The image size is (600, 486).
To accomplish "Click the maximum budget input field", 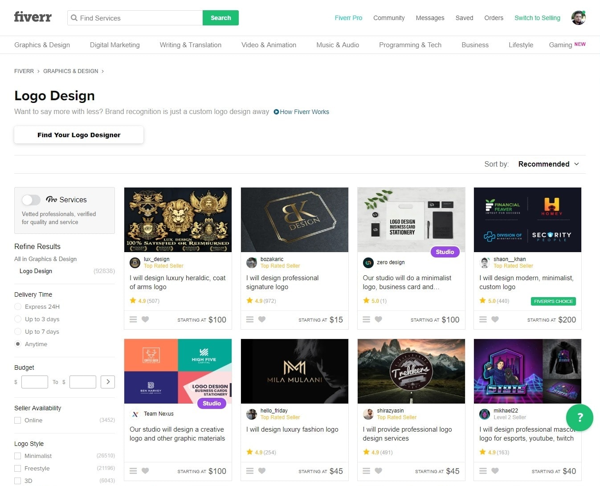I will (x=83, y=382).
